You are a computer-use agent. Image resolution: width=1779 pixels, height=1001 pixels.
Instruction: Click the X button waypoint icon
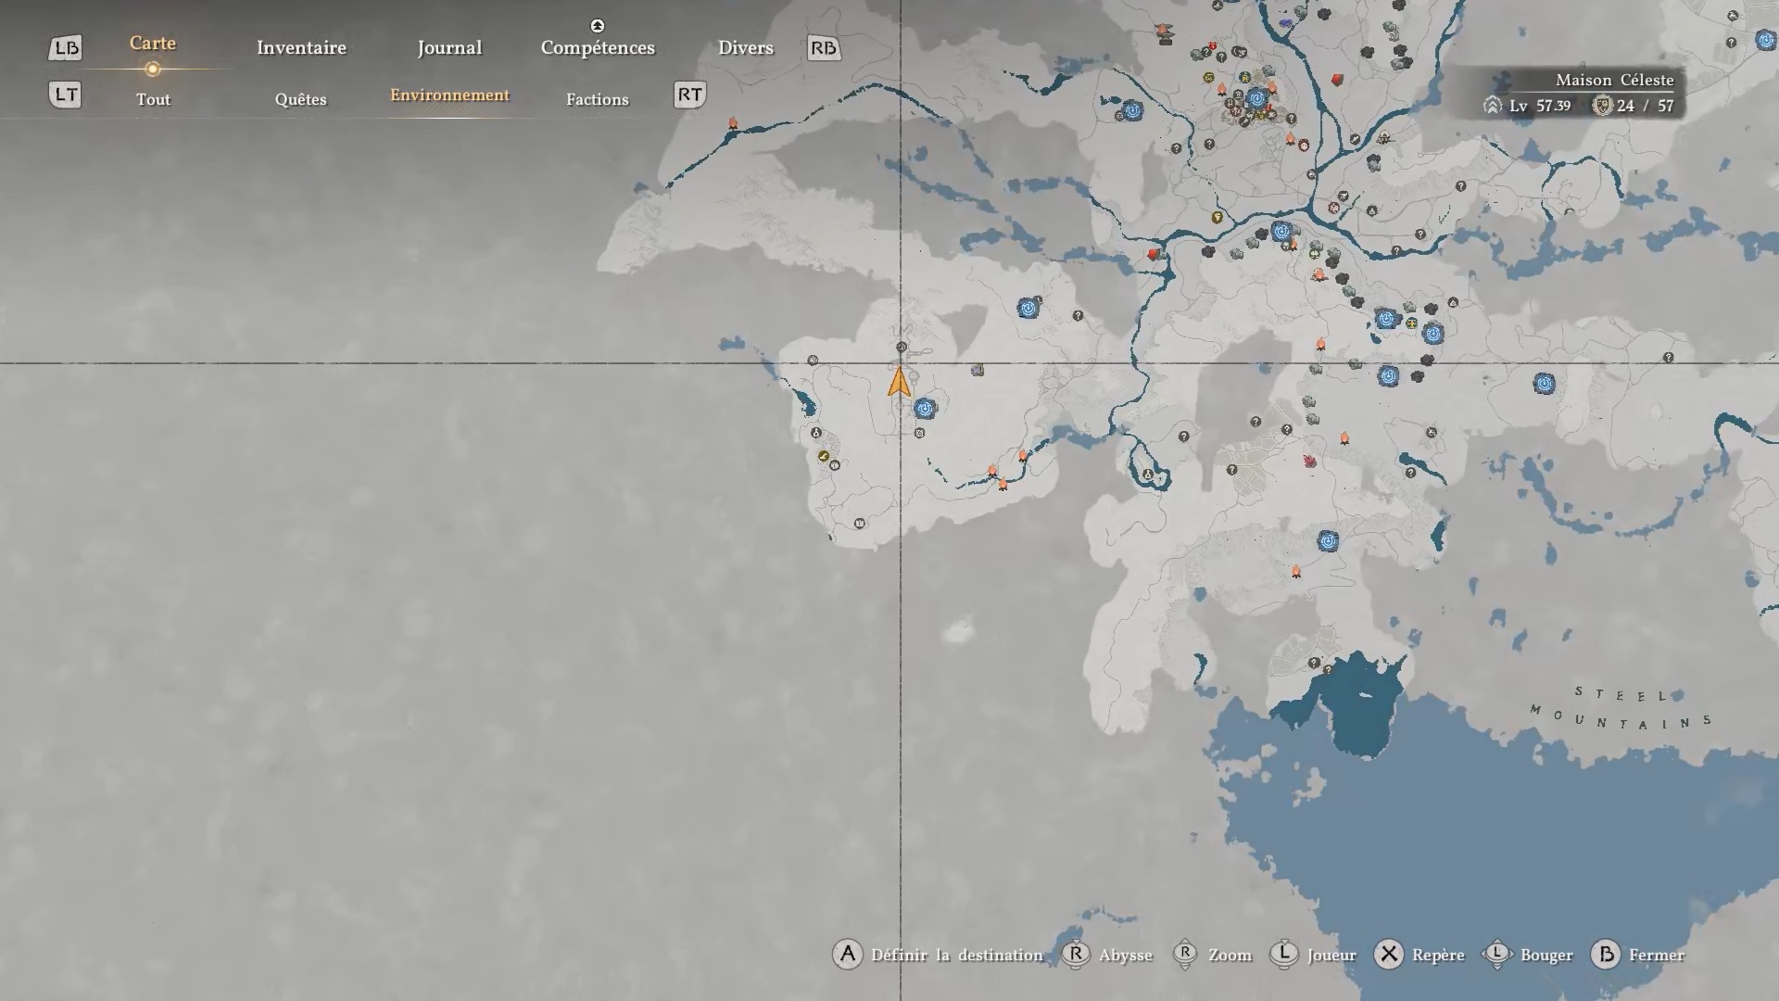1388,955
